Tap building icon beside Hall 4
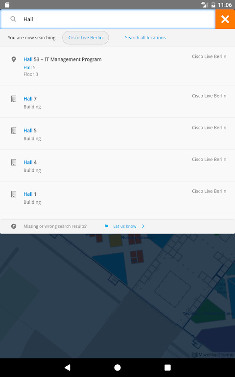 click(14, 162)
